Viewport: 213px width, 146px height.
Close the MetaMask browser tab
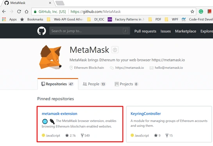[50, 3]
